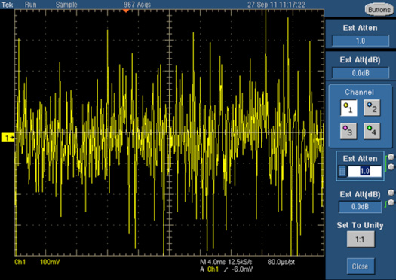Viewport: 396px width, 280px height.
Task: Click the Ch1 100mV scale readout
Action: tap(37, 262)
